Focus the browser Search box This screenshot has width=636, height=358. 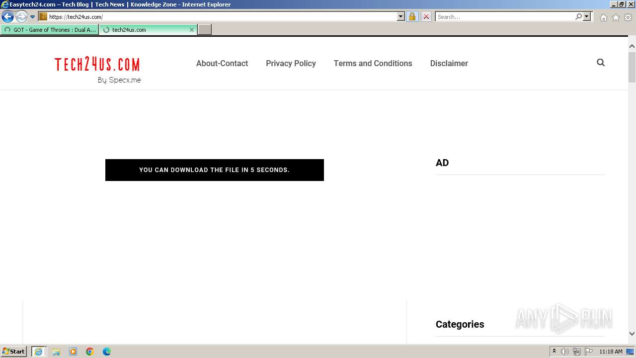(x=505, y=17)
